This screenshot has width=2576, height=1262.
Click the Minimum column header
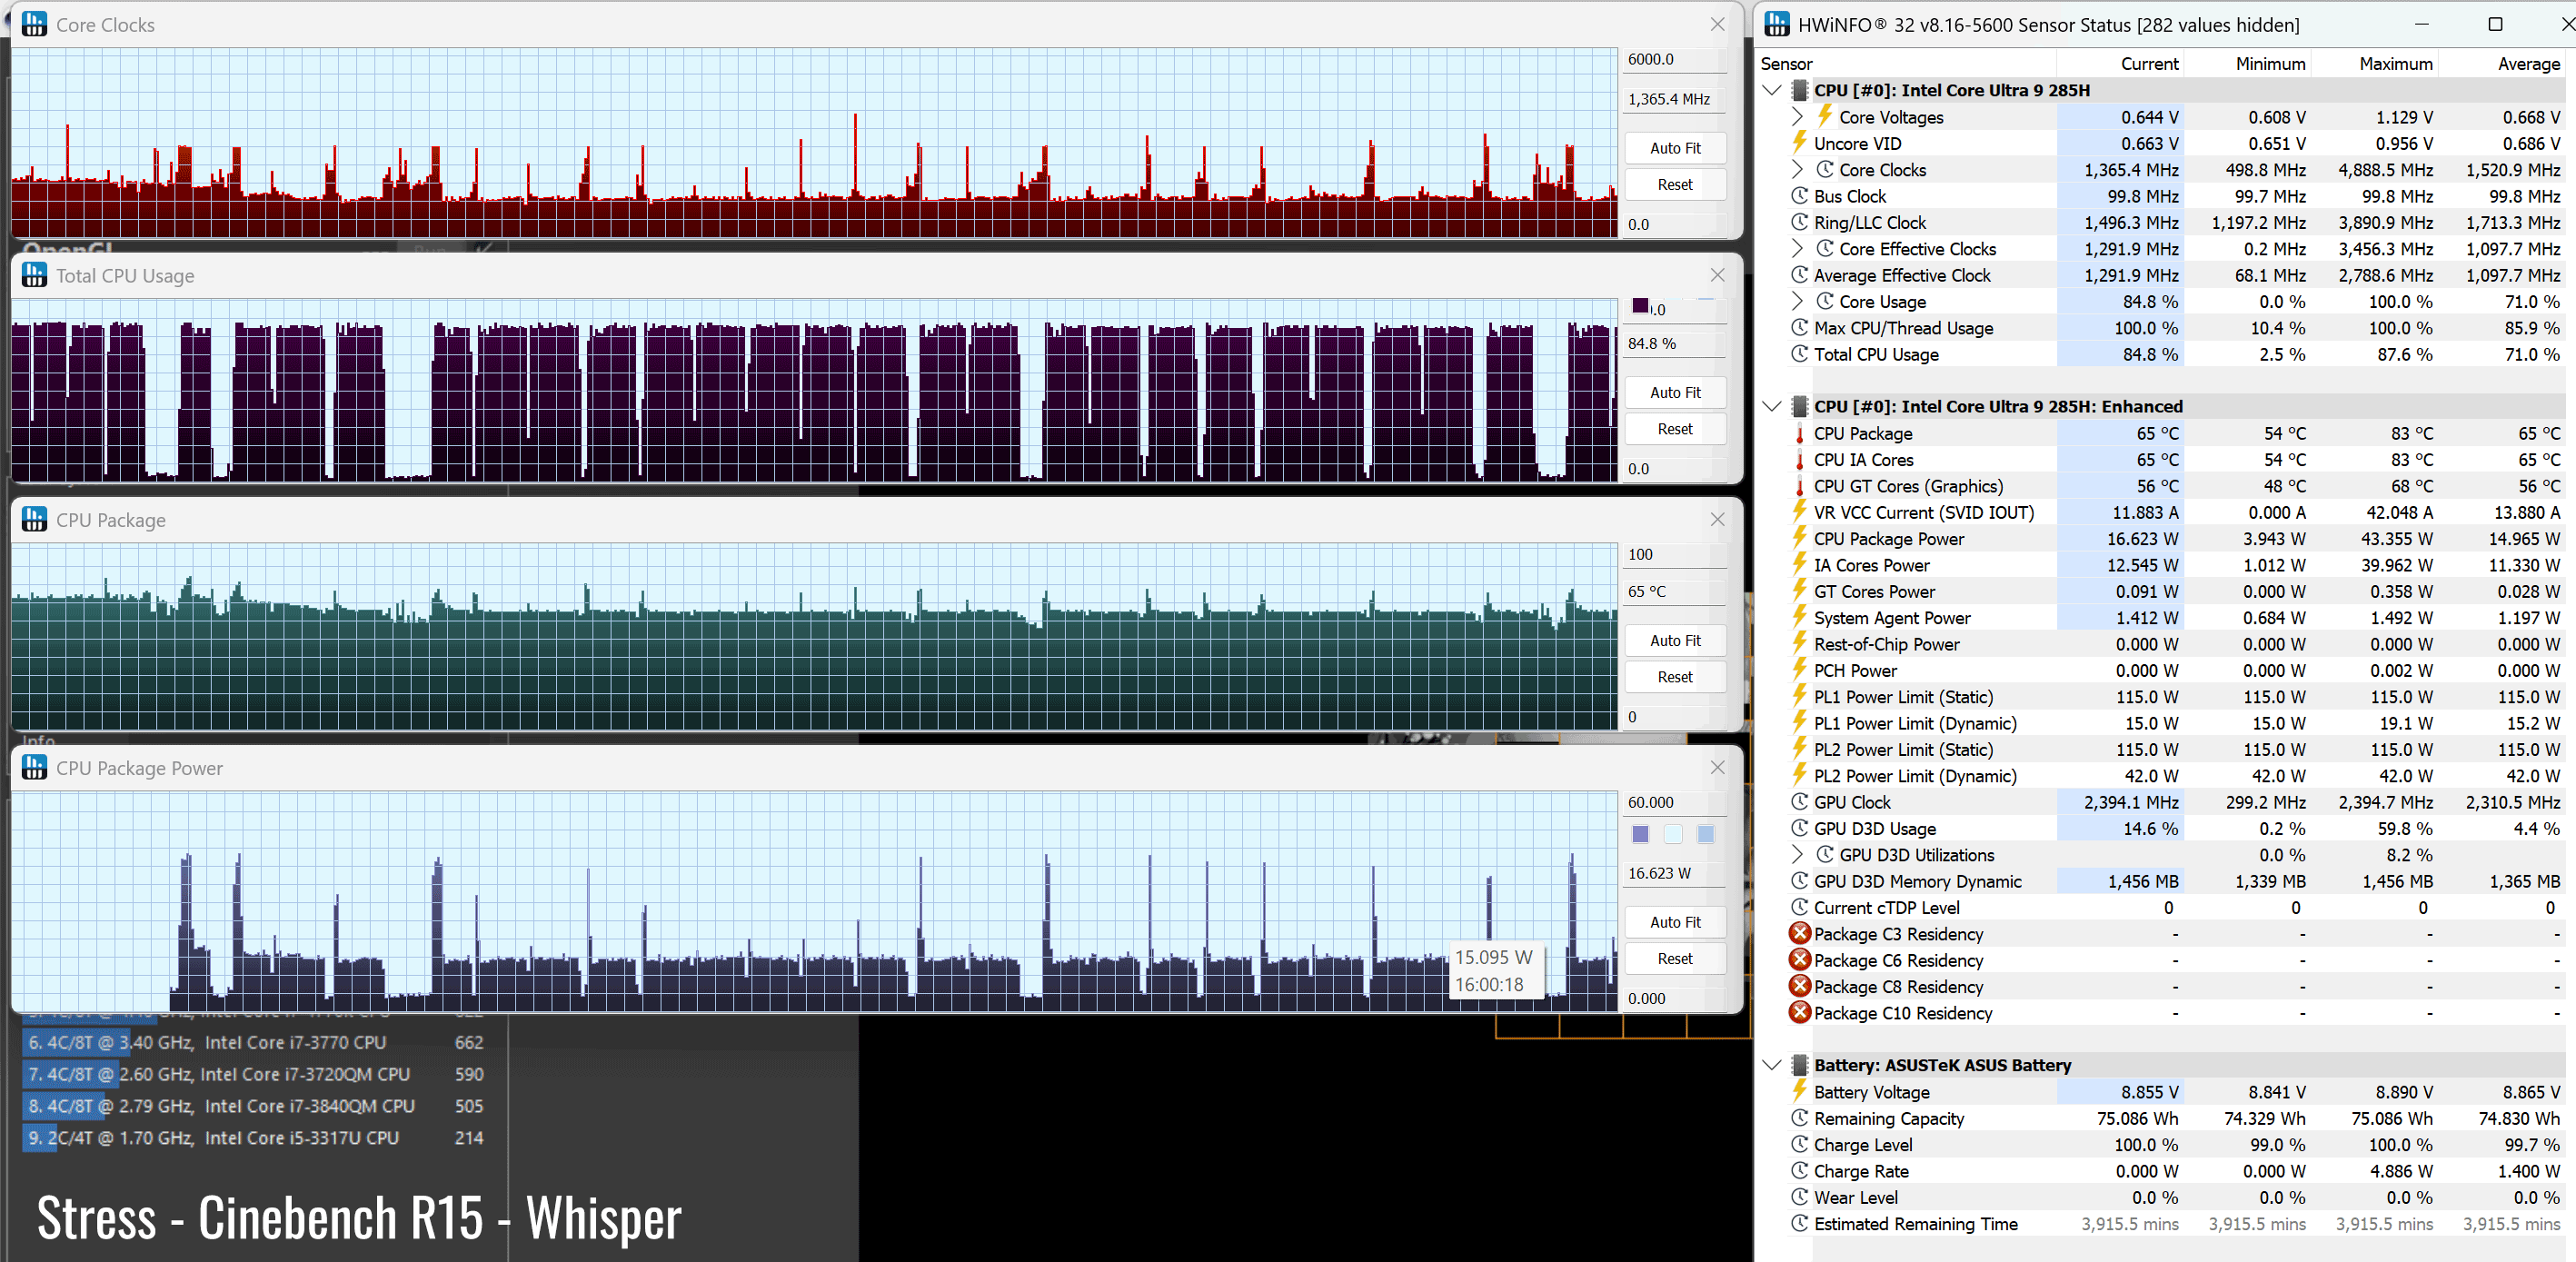point(2247,63)
